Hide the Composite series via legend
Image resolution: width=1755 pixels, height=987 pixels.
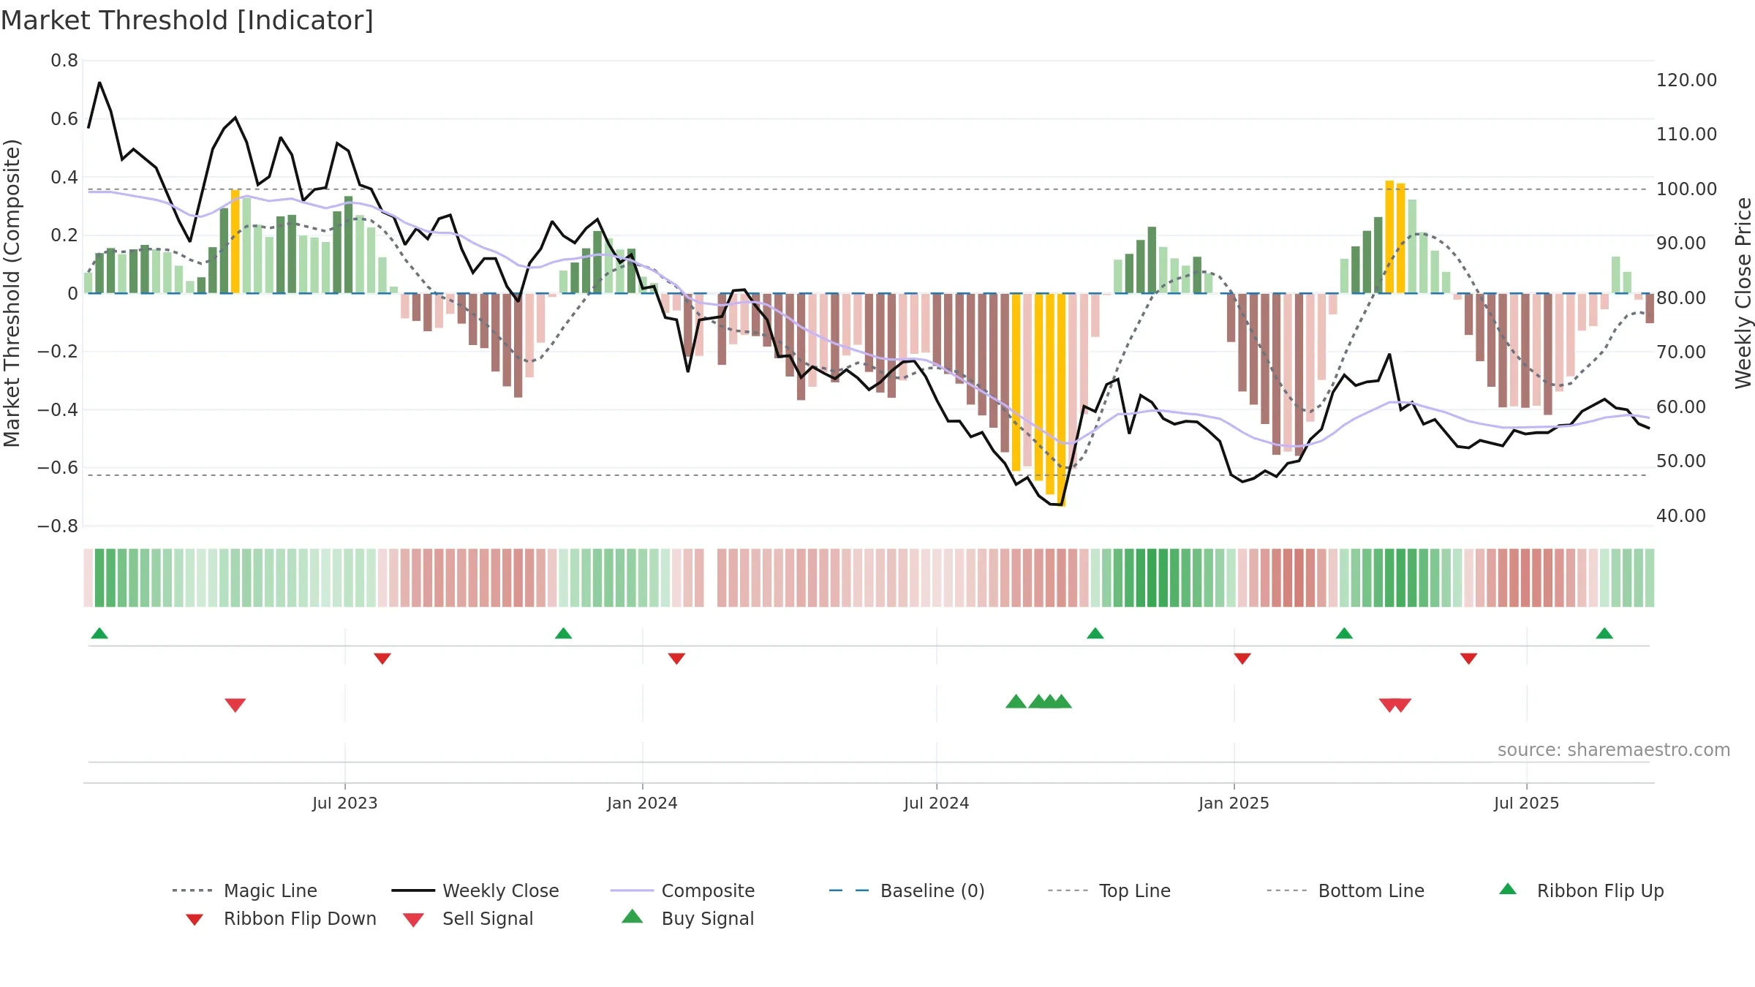point(682,890)
